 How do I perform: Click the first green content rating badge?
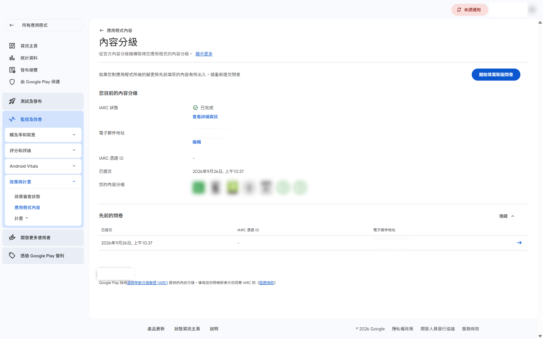(x=199, y=187)
